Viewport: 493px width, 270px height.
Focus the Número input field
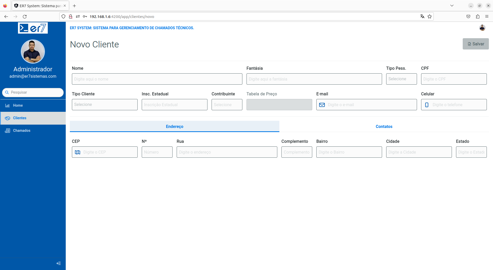157,152
